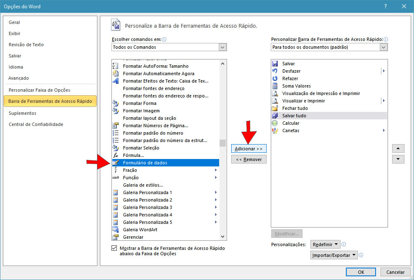
Task: Click the Função sinθ icon
Action: click(x=116, y=178)
